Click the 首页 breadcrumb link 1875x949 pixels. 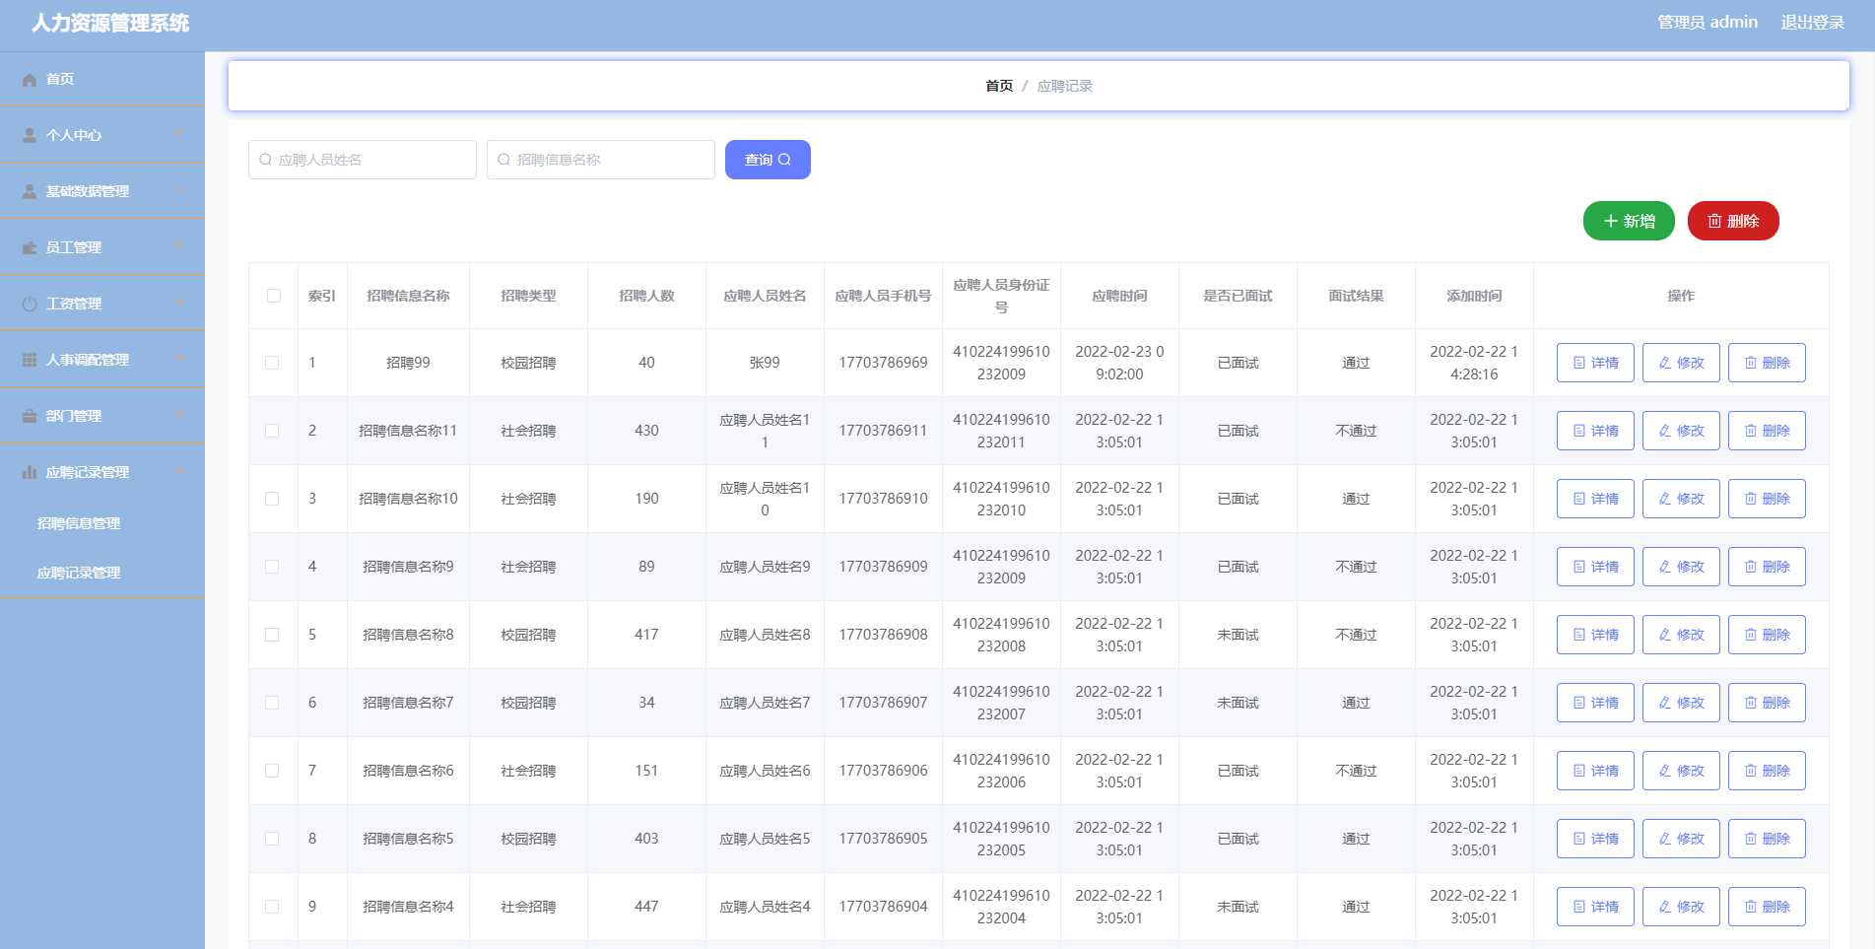point(999,87)
